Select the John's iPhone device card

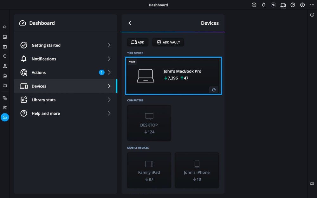(197, 170)
